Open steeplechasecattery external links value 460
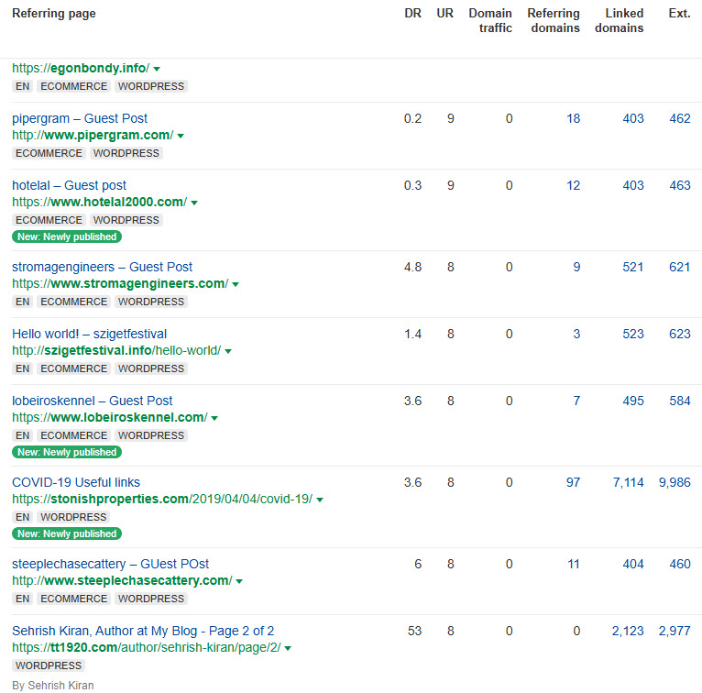The height and width of the screenshot is (693, 702). pos(680,564)
